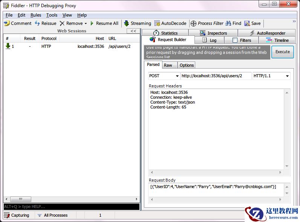Click the Protocol column header

coord(49,38)
